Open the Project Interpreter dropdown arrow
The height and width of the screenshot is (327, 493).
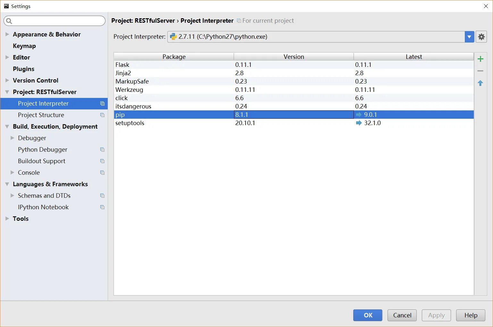(x=469, y=37)
